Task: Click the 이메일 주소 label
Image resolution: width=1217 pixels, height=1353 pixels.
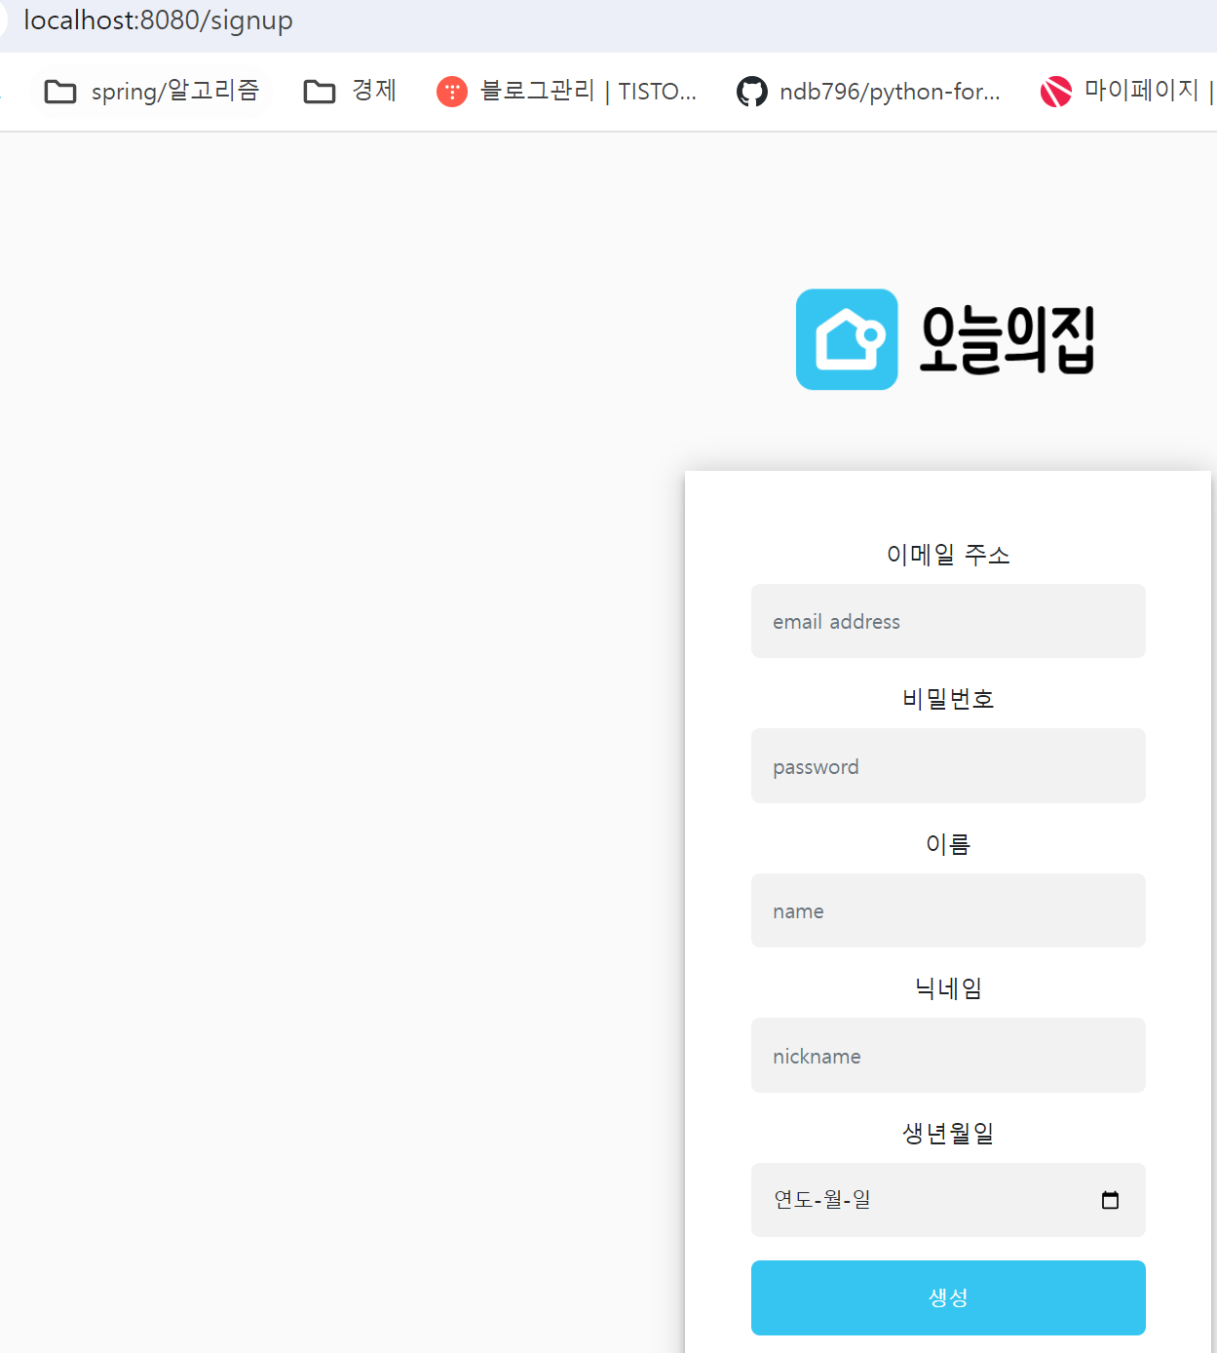Action: (x=948, y=555)
